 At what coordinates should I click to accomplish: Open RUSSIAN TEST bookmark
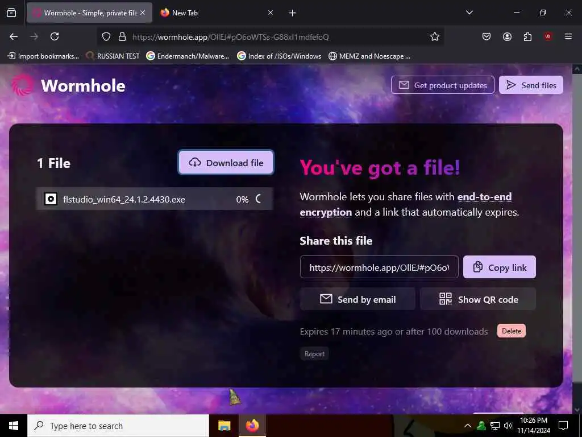pos(113,56)
